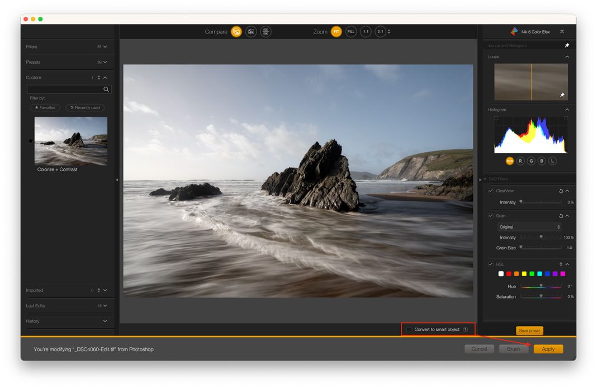The width and height of the screenshot is (597, 388).
Task: Click the HSL Hue slider
Action: (x=541, y=286)
